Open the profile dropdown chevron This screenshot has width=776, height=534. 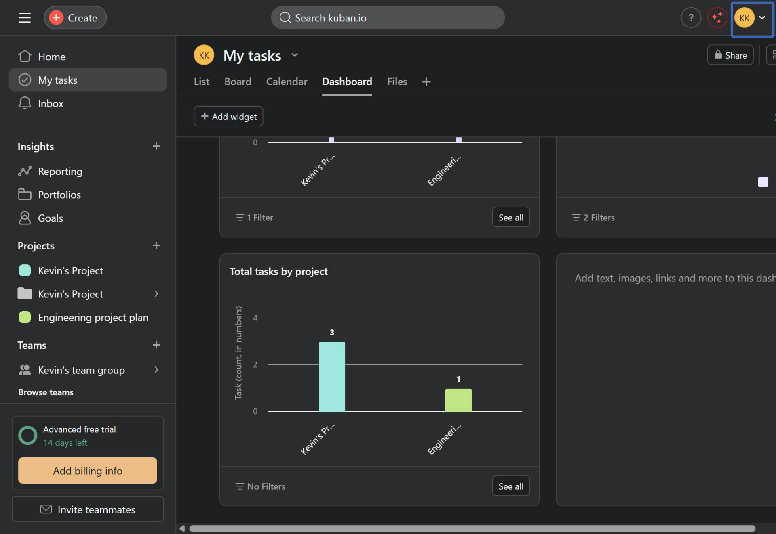click(x=762, y=18)
